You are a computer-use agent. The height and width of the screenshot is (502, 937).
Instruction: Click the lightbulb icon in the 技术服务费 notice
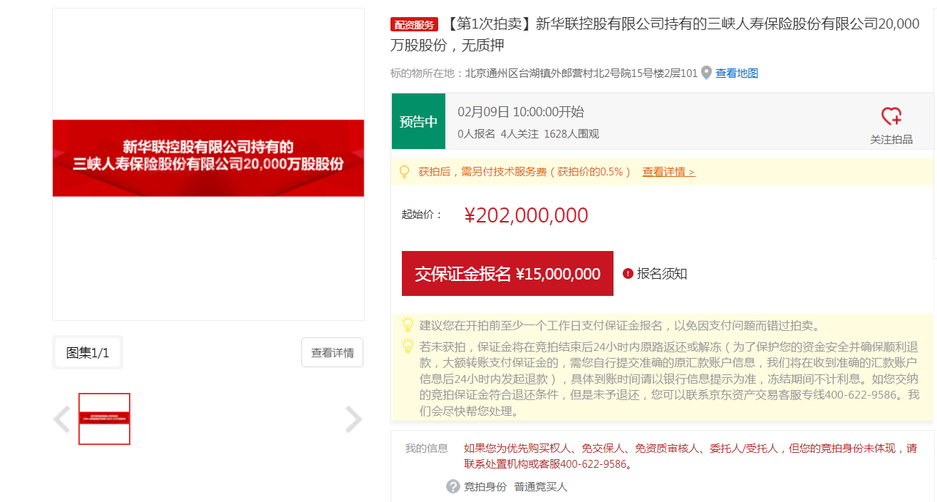pyautogui.click(x=404, y=172)
